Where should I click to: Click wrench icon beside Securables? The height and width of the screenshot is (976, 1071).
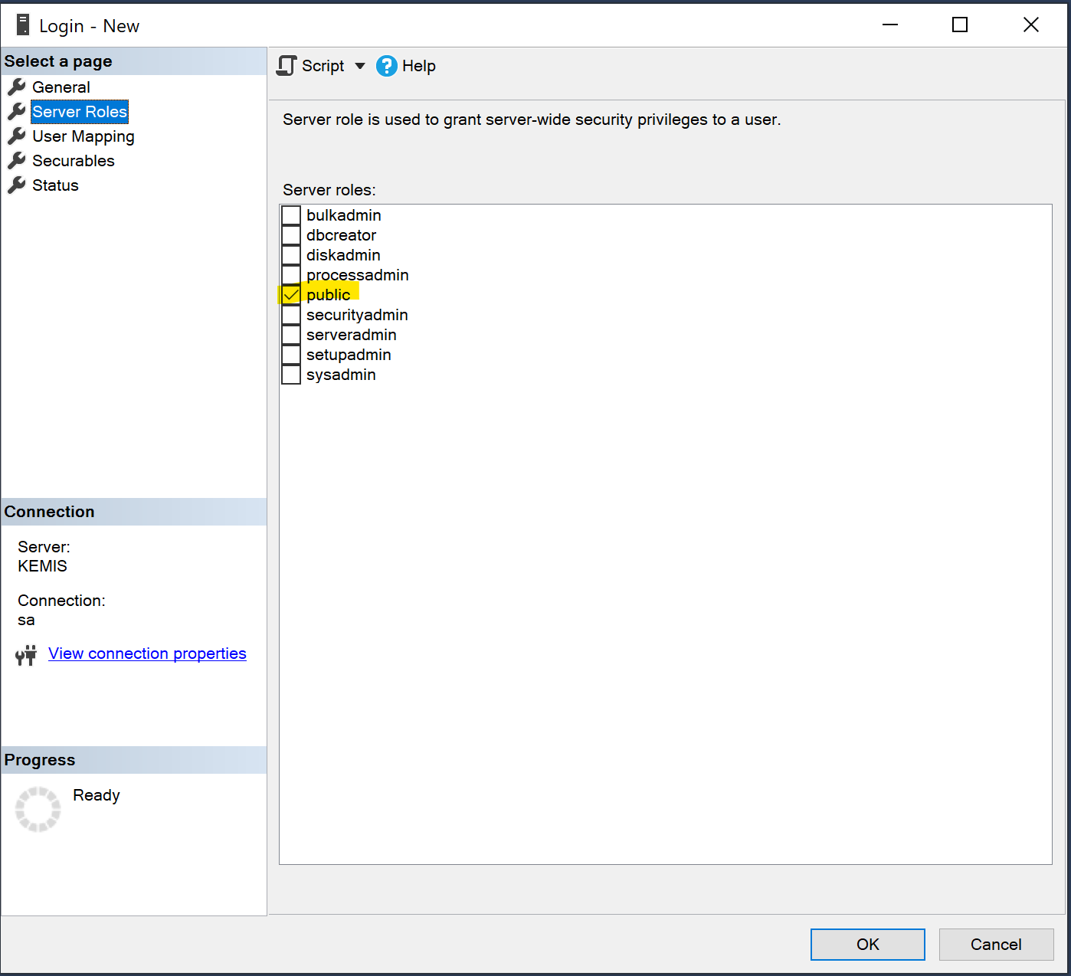coord(17,161)
